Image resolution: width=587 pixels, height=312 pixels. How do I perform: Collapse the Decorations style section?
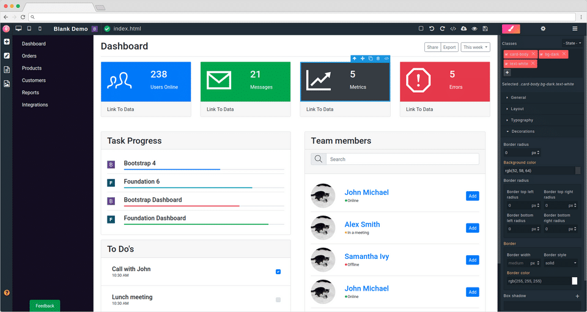(x=542, y=131)
